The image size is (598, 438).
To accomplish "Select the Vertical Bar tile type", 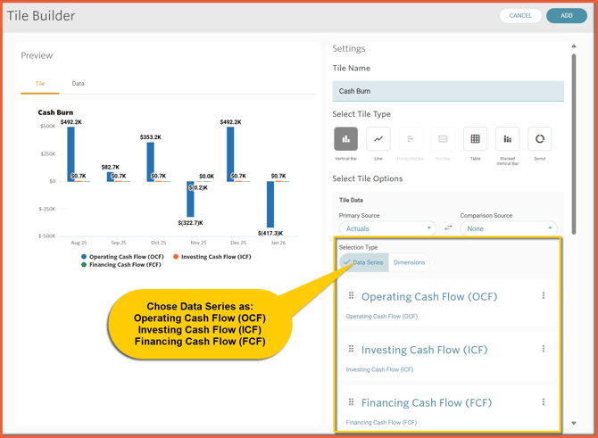I will pos(345,139).
